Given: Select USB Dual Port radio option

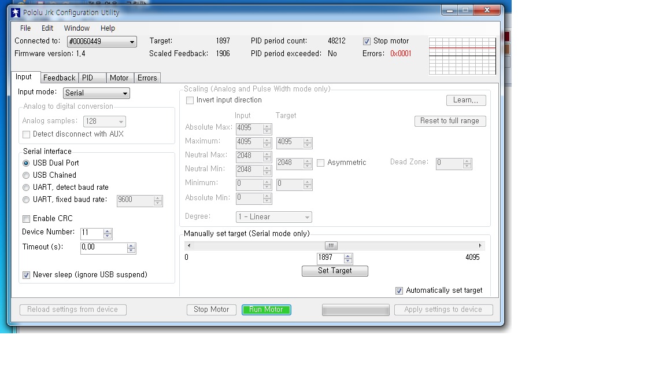Looking at the screenshot, I should [26, 163].
